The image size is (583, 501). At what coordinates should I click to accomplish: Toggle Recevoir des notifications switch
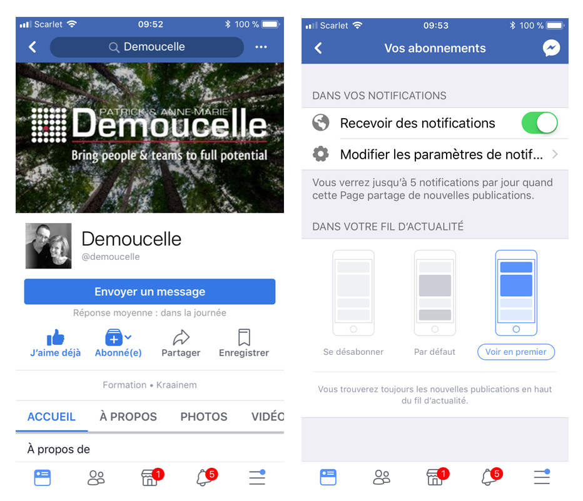click(x=539, y=123)
